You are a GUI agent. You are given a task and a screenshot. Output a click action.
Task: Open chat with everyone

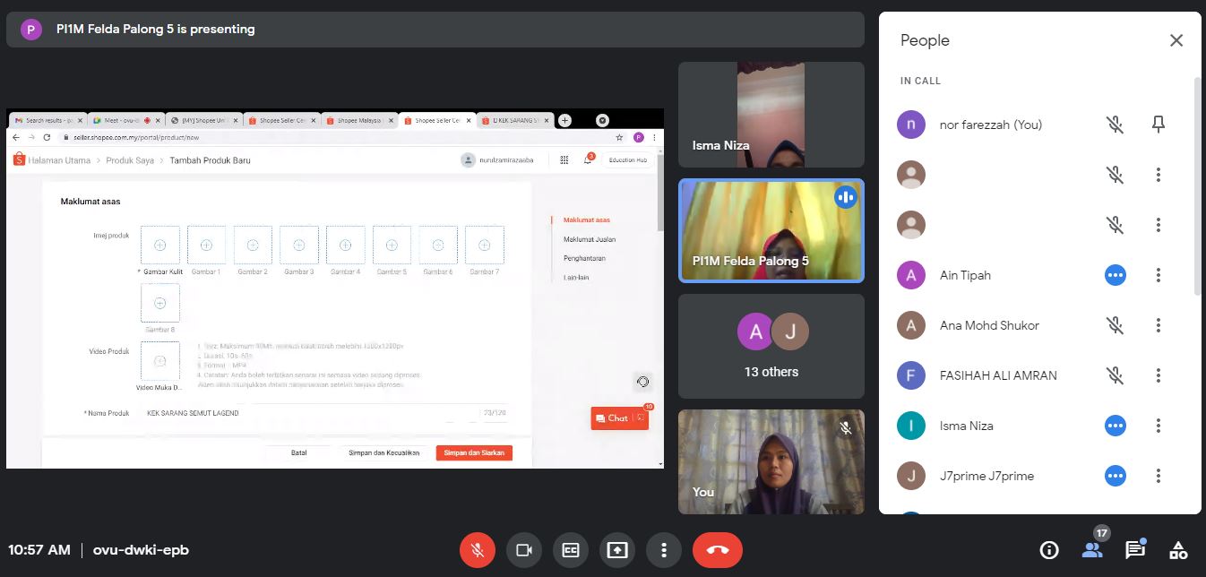click(x=1135, y=550)
